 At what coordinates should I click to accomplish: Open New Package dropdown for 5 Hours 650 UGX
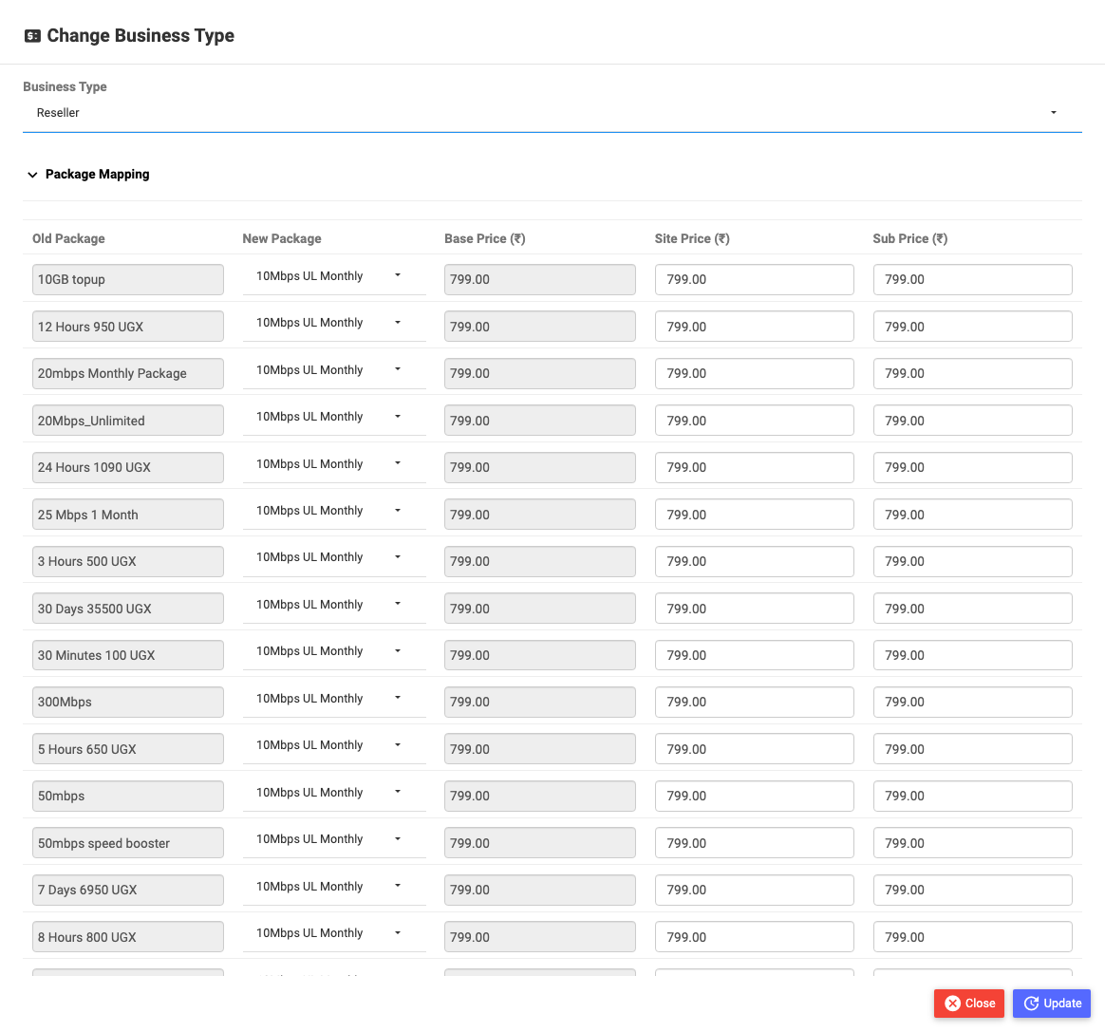[x=334, y=745]
